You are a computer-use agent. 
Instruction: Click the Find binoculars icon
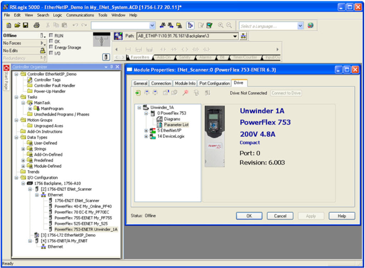coord(162,25)
